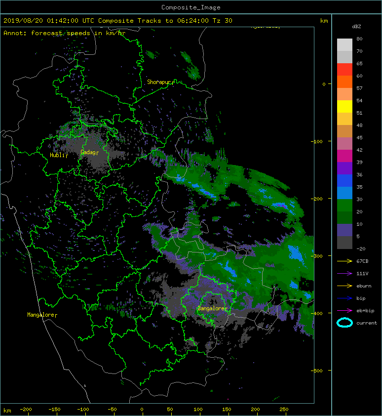This screenshot has height=416, width=382.
Task: Click the Gadag city label
Action: click(x=89, y=152)
